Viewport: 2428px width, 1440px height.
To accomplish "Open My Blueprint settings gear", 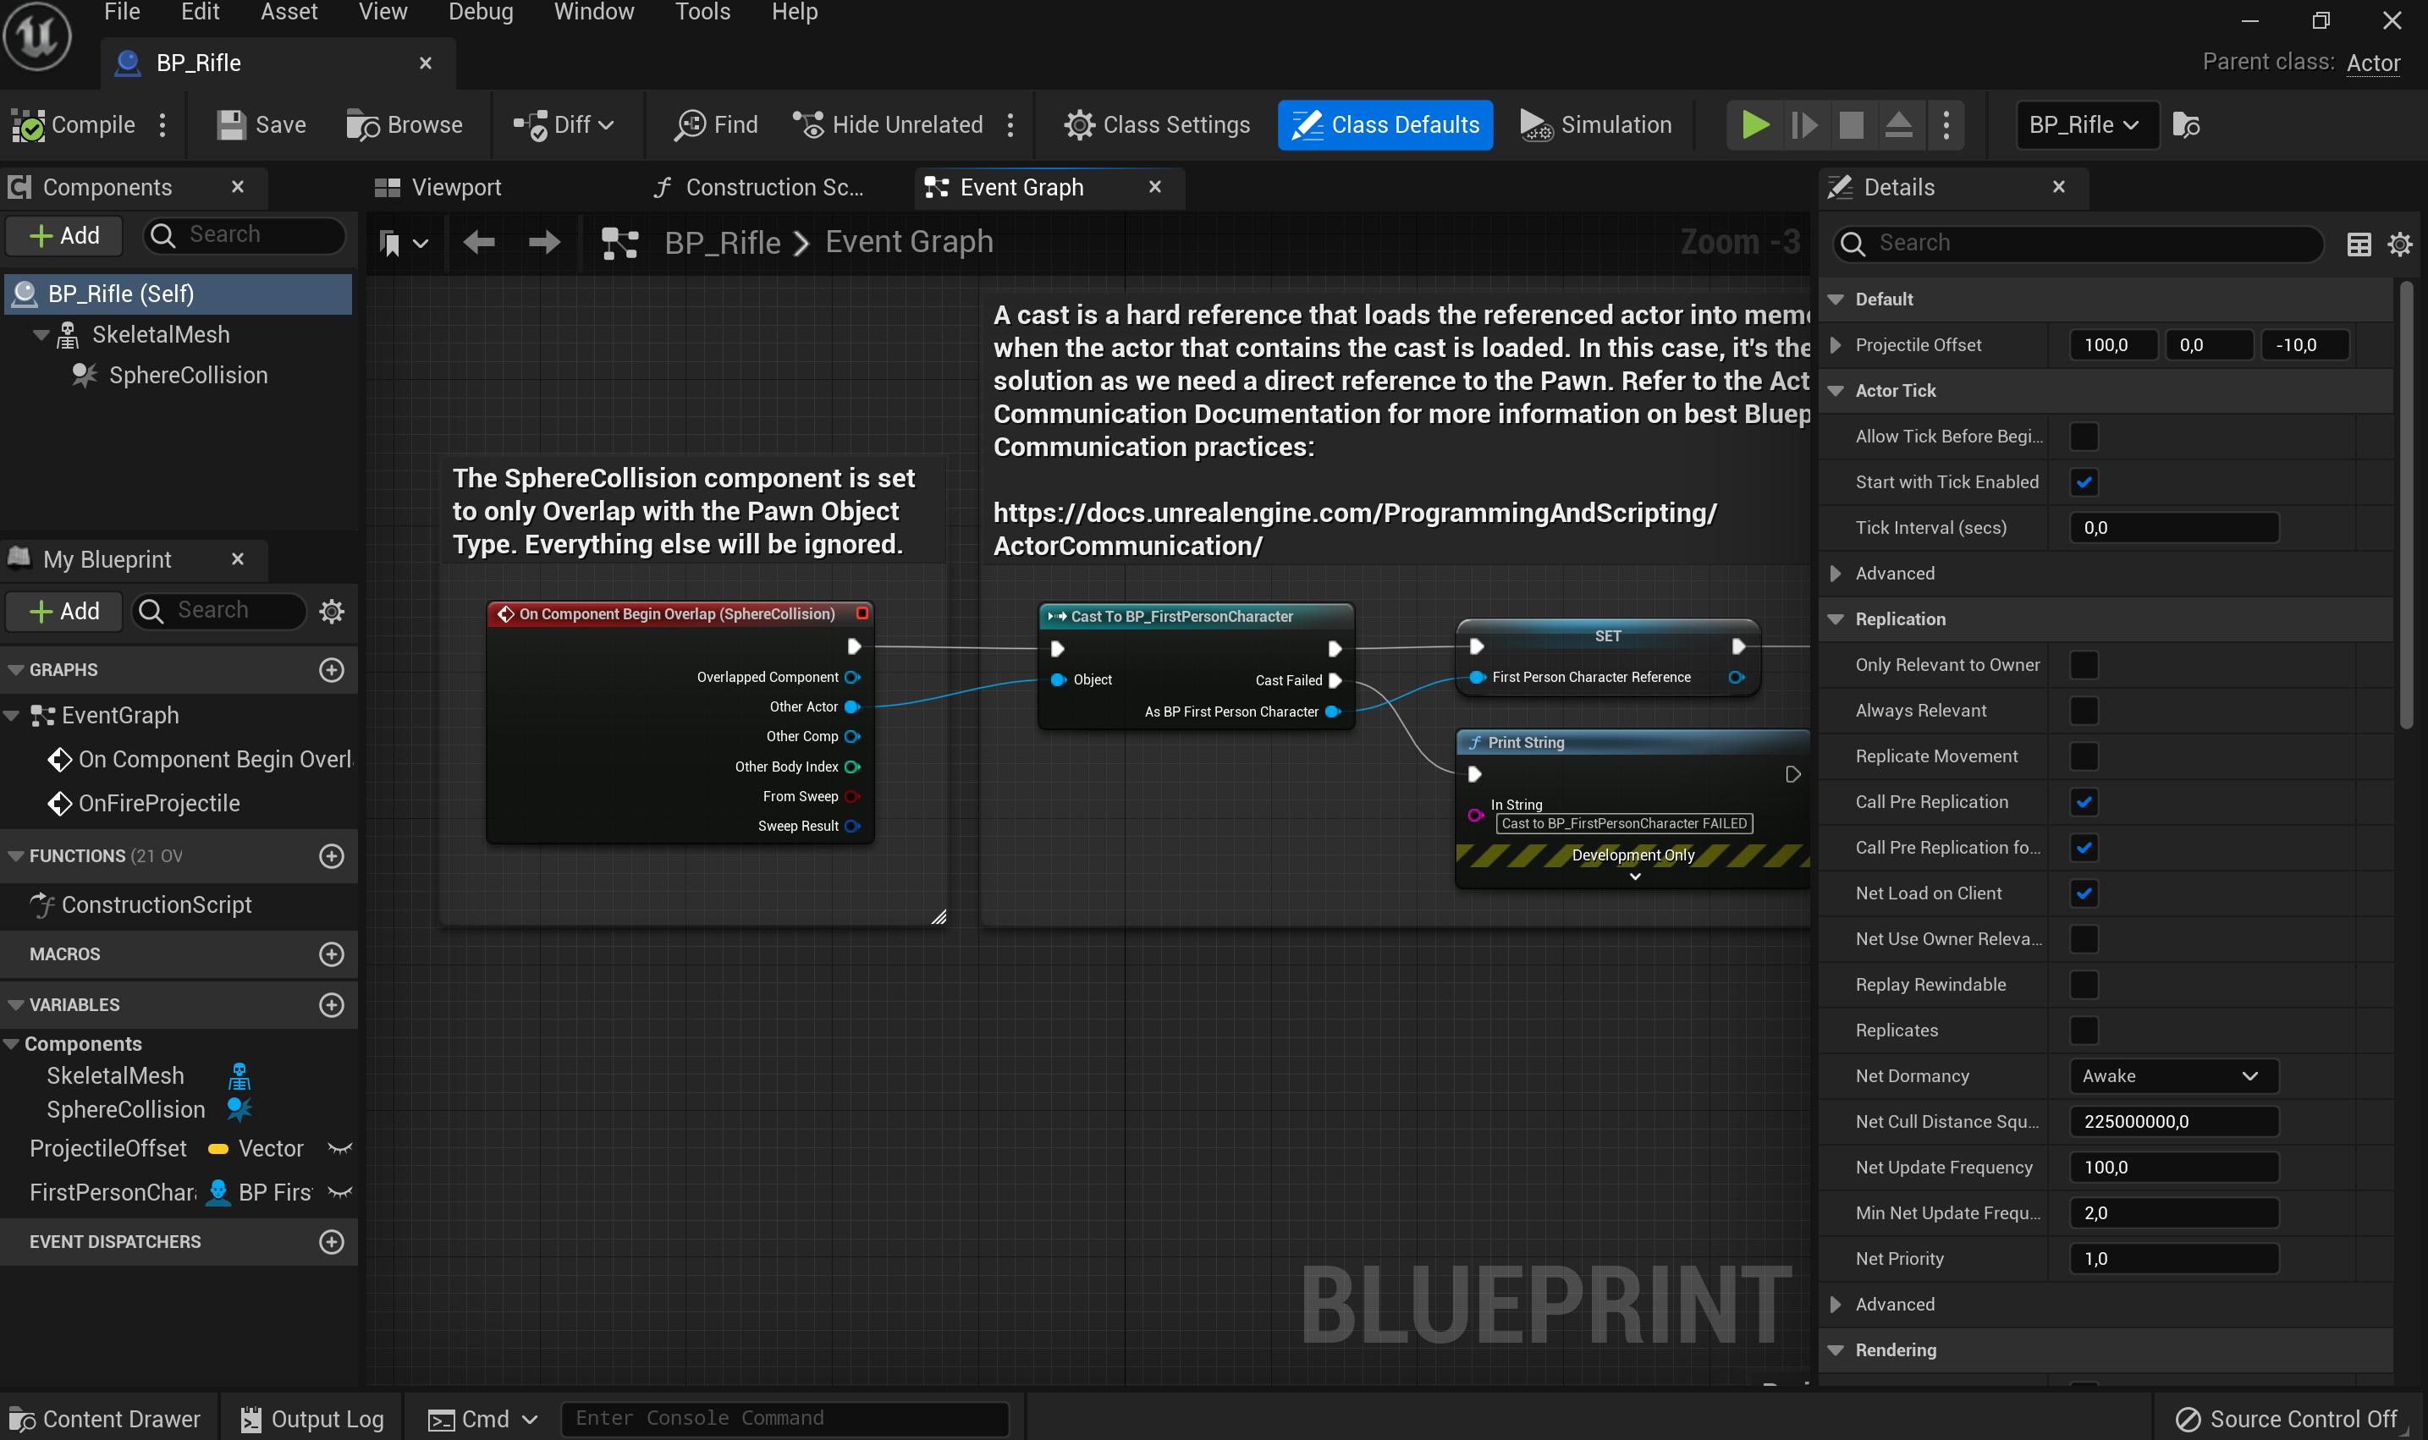I will 332,612.
